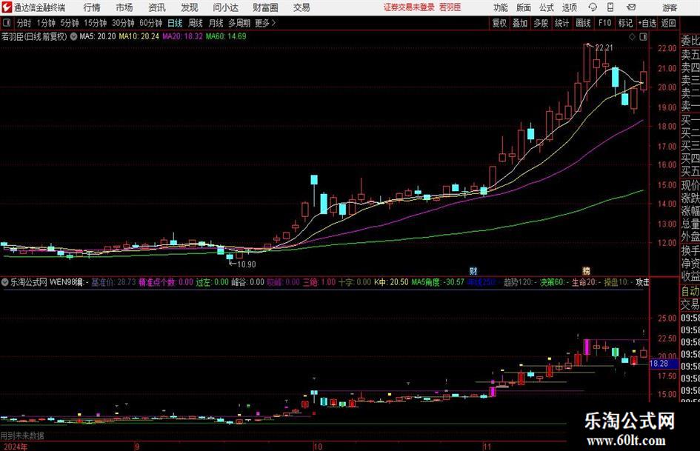Click the 返回 back button
700x451 pixels.
click(668, 23)
